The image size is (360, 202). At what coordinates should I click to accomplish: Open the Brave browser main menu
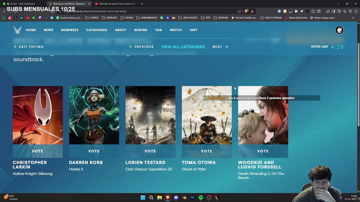[356, 11]
